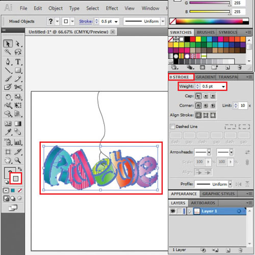Screen dimensions: 255x255
Task: Select the Scissors tool
Action: (18, 87)
